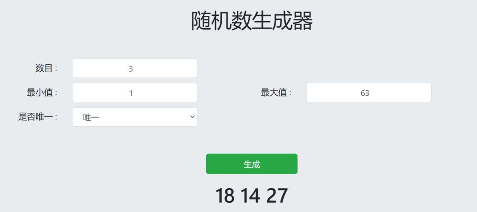Screen dimensions: 477x212
Task: Focus the 数目 input field
Action: coord(134,68)
